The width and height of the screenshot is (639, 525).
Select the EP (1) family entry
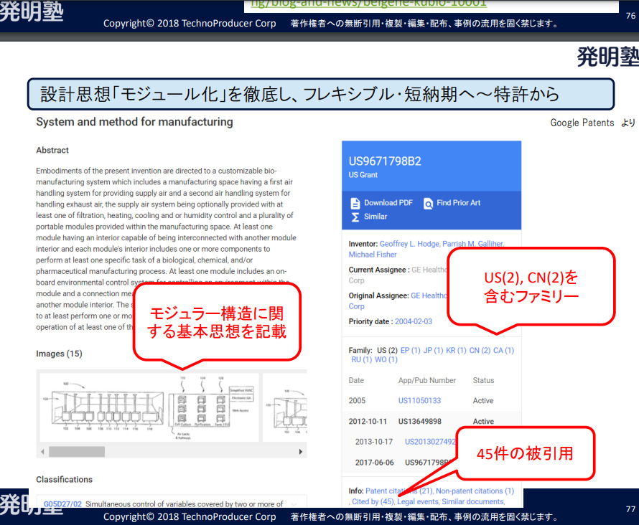coord(410,351)
